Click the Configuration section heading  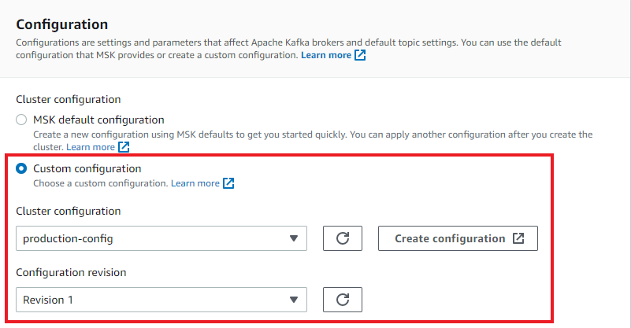point(62,24)
